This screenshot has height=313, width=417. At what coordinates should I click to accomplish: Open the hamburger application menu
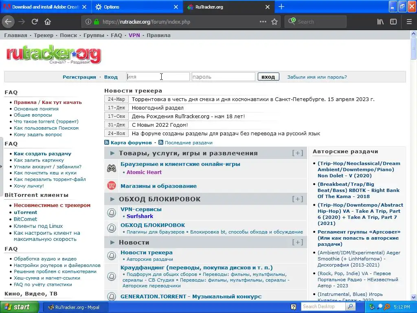409,22
